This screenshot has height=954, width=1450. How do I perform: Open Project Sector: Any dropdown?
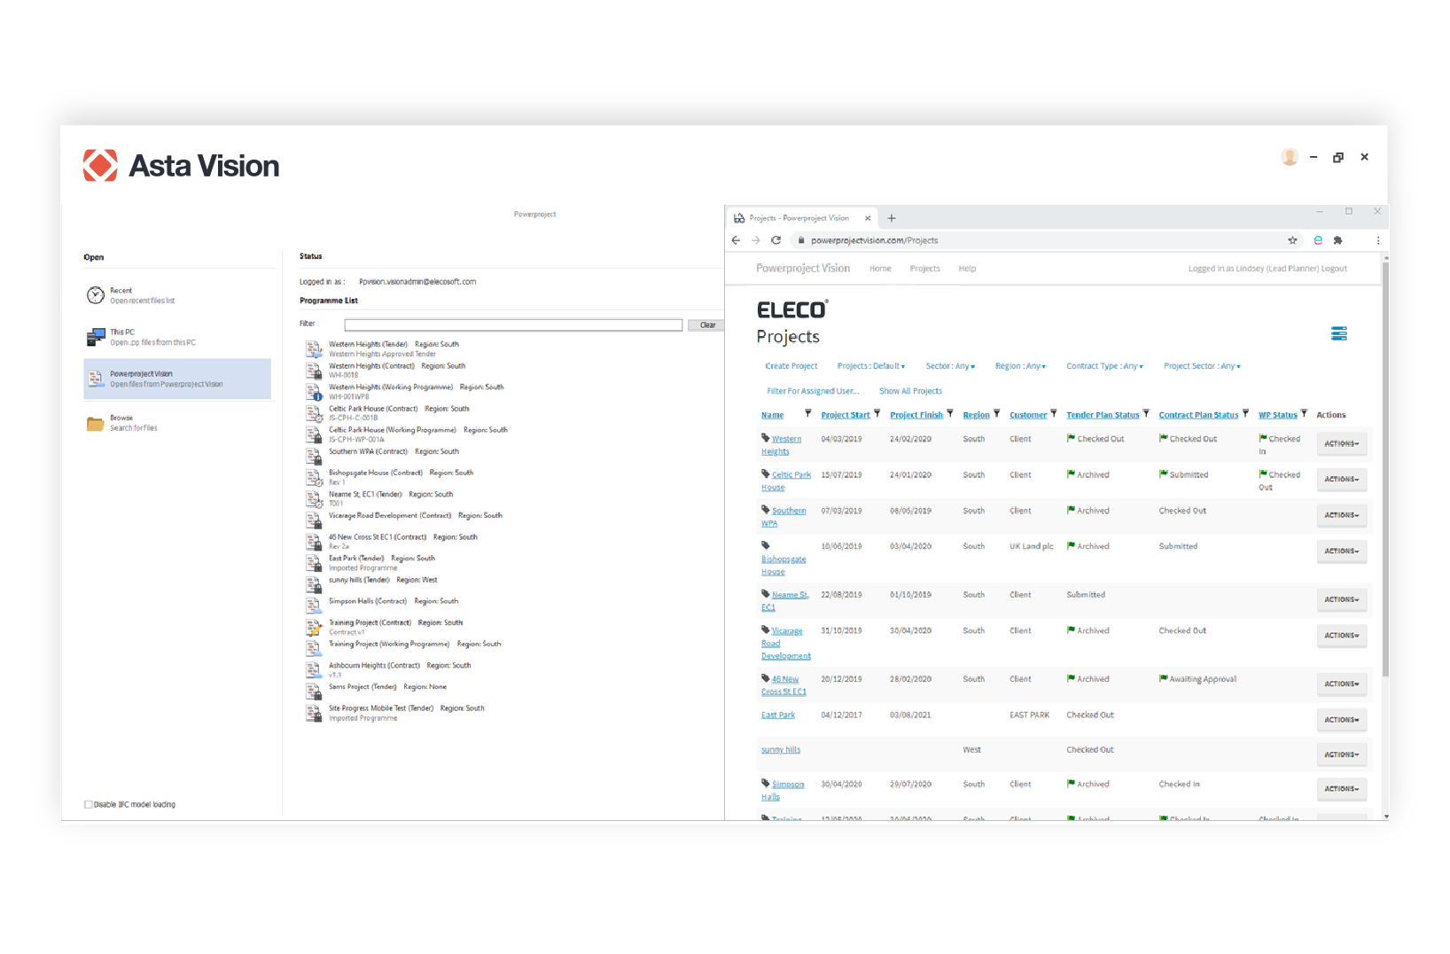(x=1203, y=366)
